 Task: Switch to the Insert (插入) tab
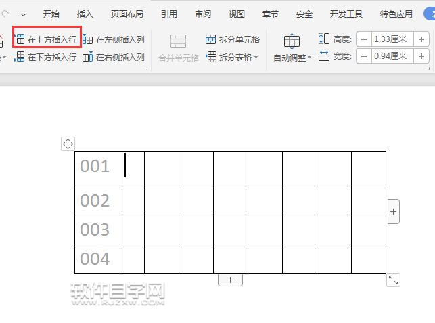tap(85, 14)
